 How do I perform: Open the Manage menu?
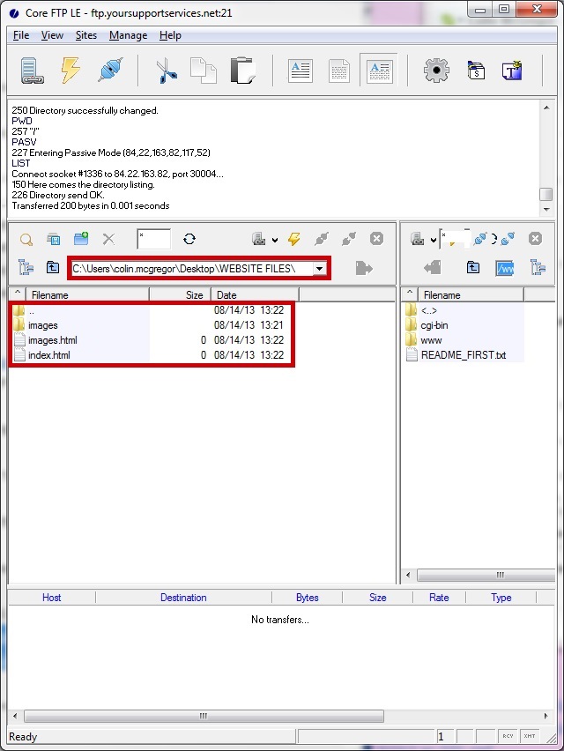point(128,35)
